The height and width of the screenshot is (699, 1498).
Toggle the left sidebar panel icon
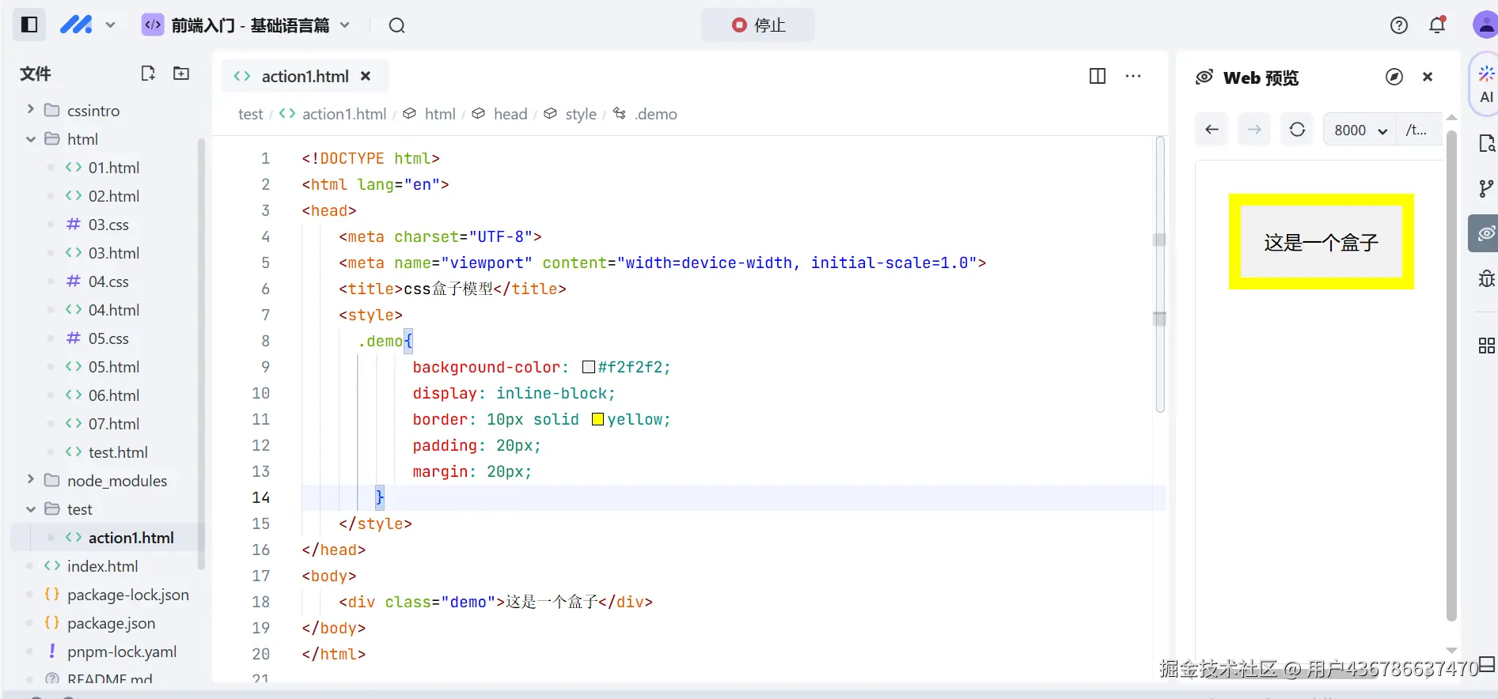point(29,25)
